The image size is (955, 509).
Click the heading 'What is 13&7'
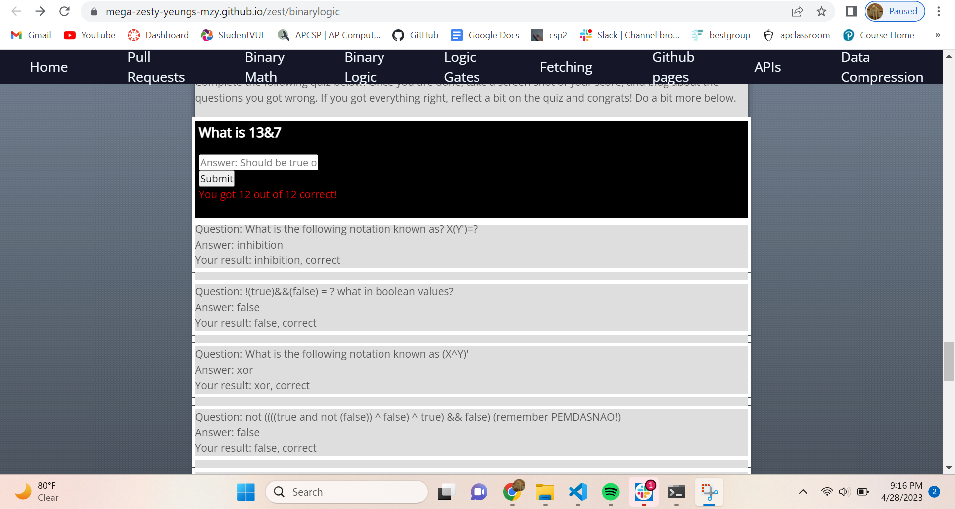tap(240, 133)
